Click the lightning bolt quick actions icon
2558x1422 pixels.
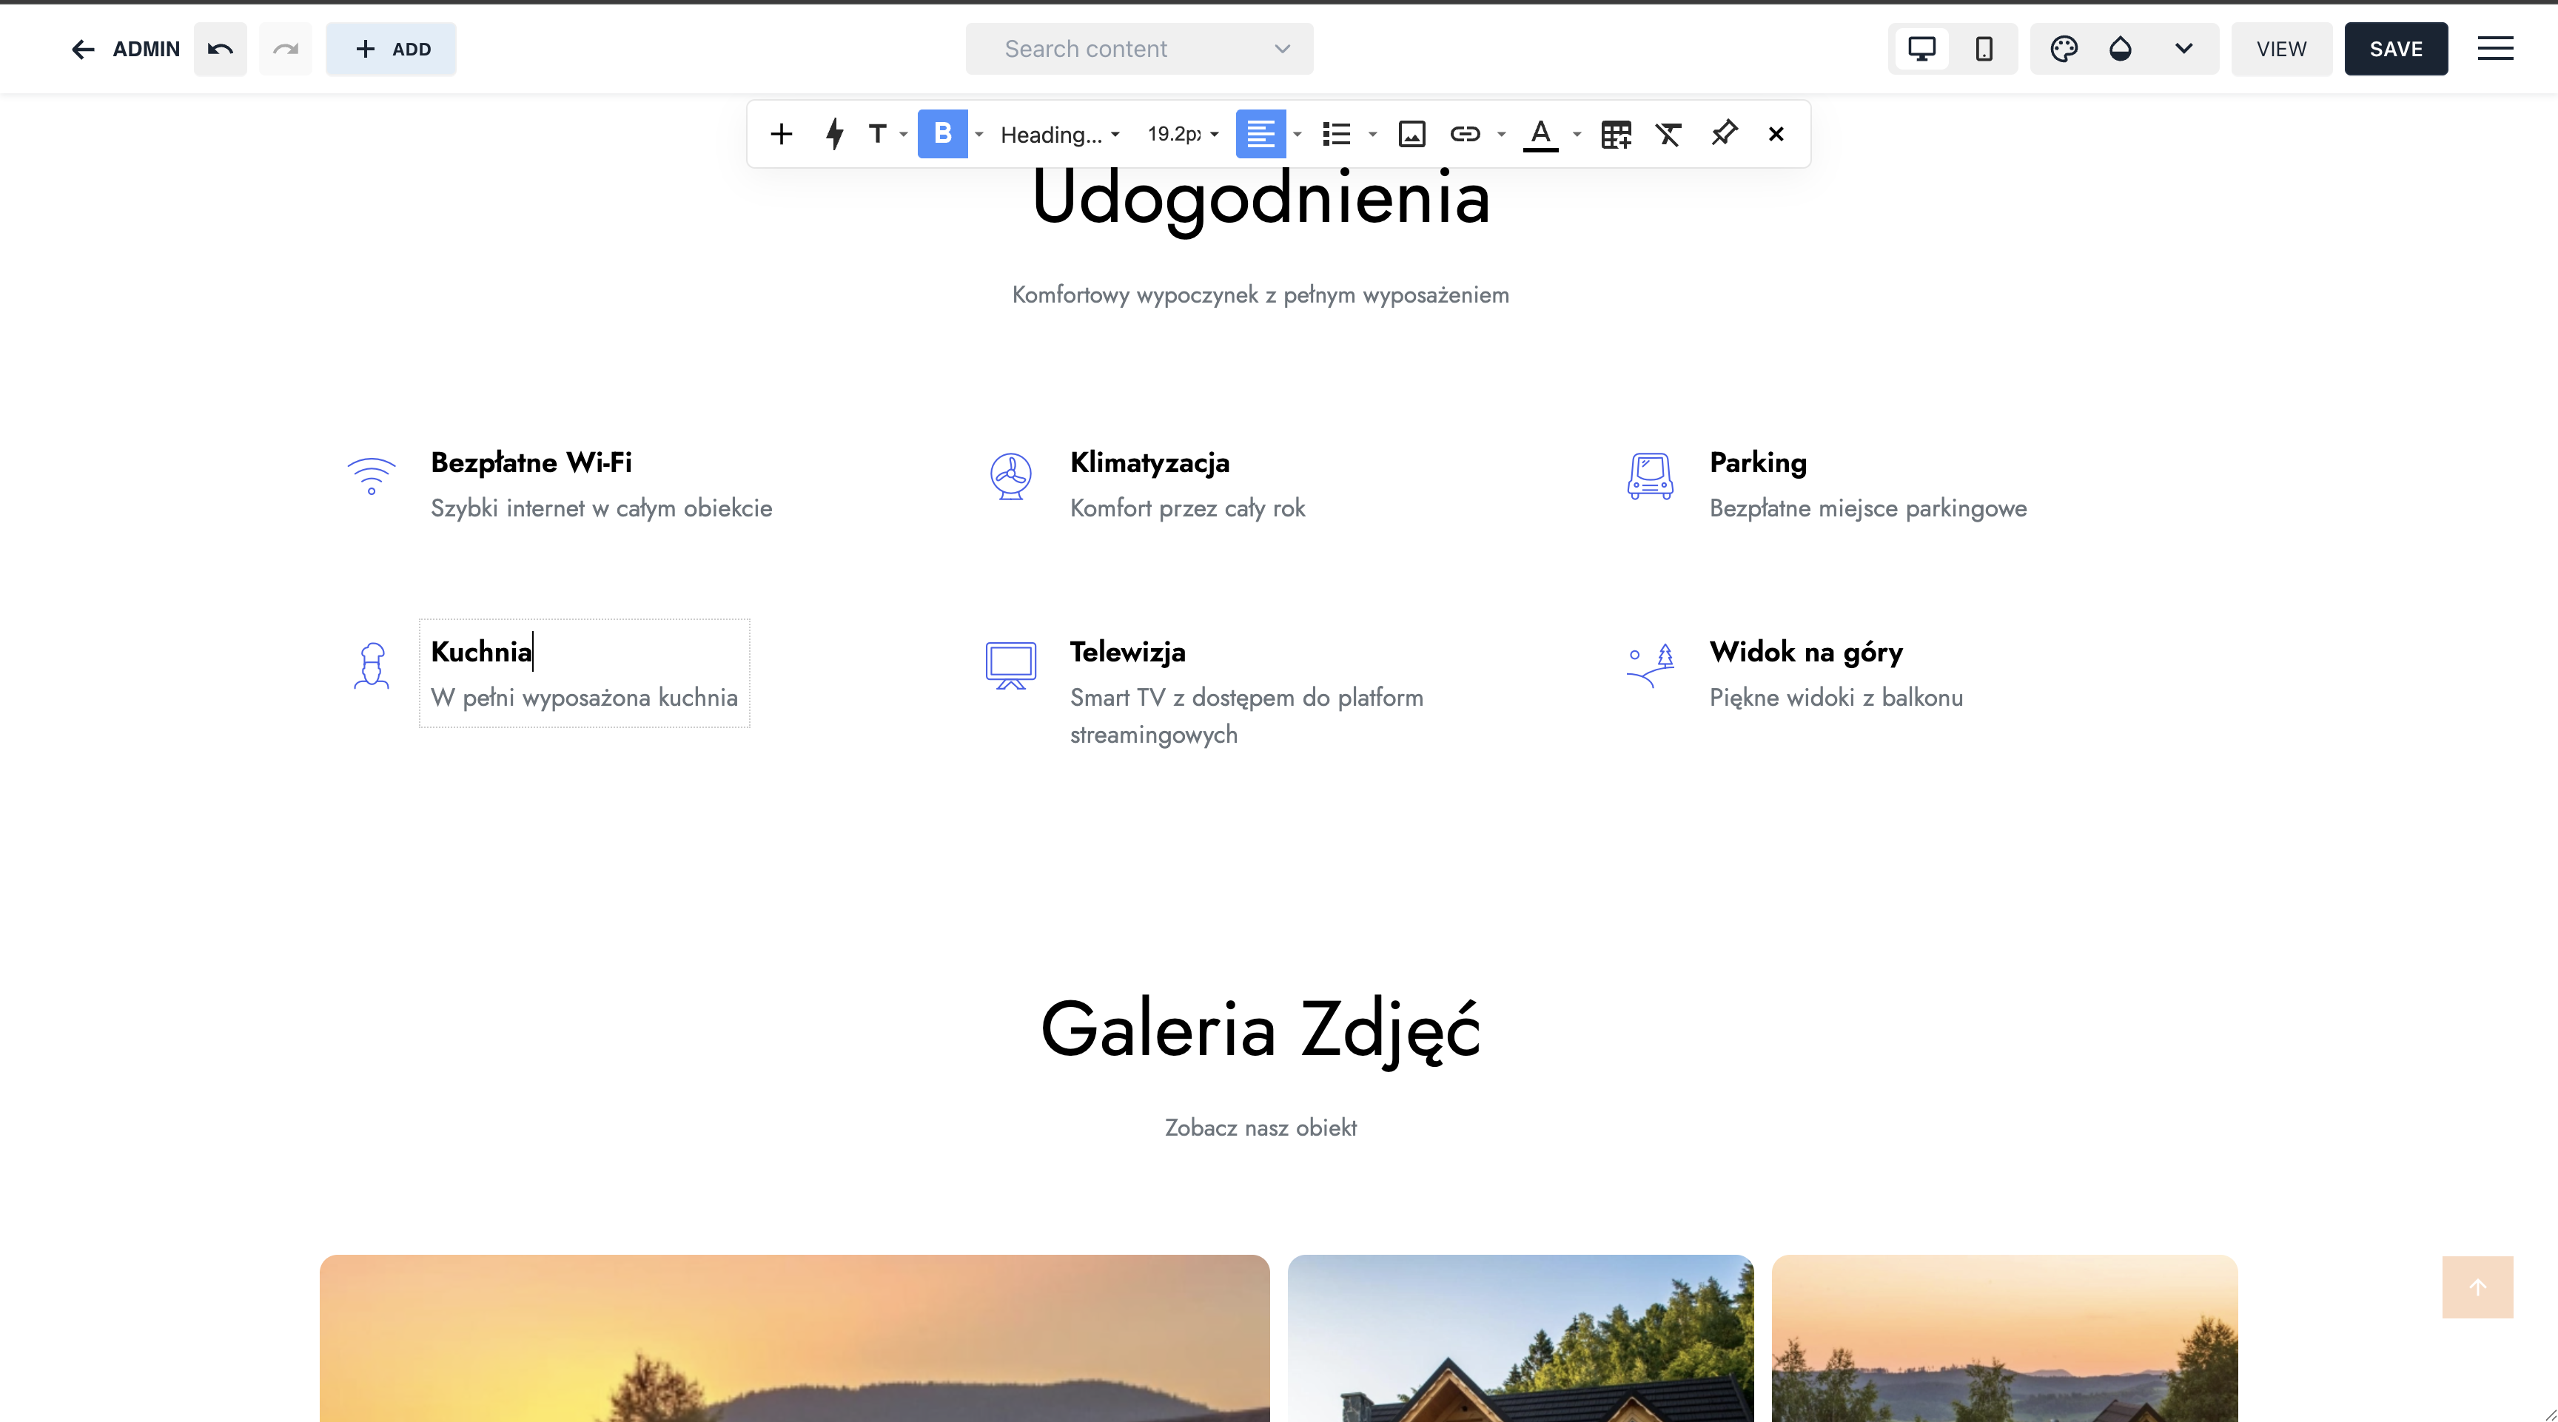834,134
